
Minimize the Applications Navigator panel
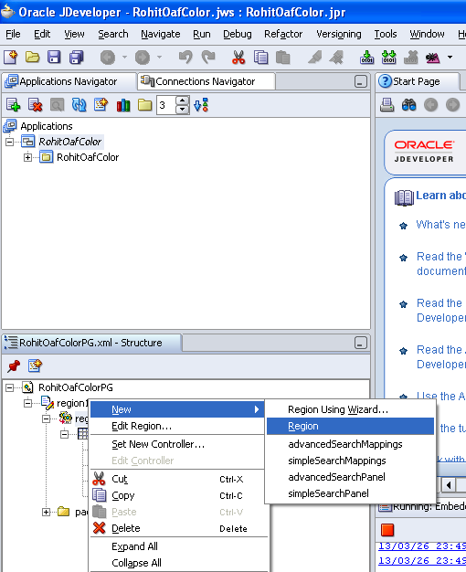click(x=361, y=81)
